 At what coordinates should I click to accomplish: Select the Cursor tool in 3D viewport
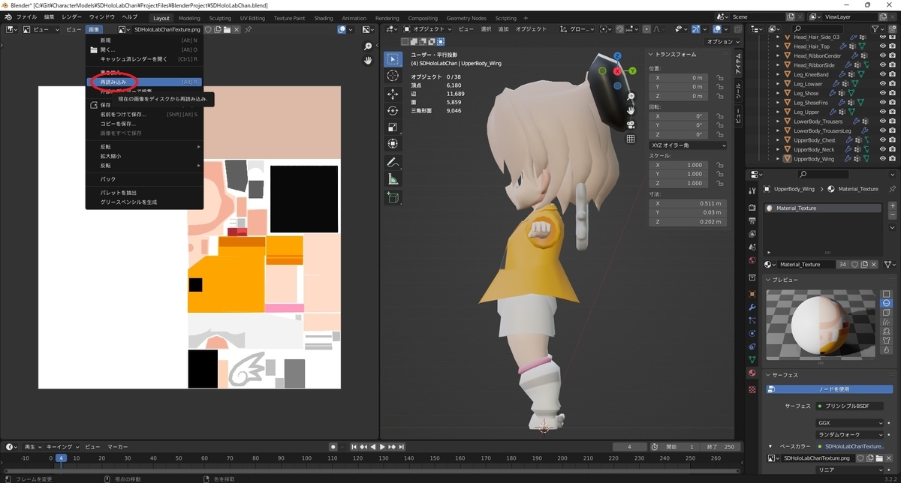pos(393,76)
